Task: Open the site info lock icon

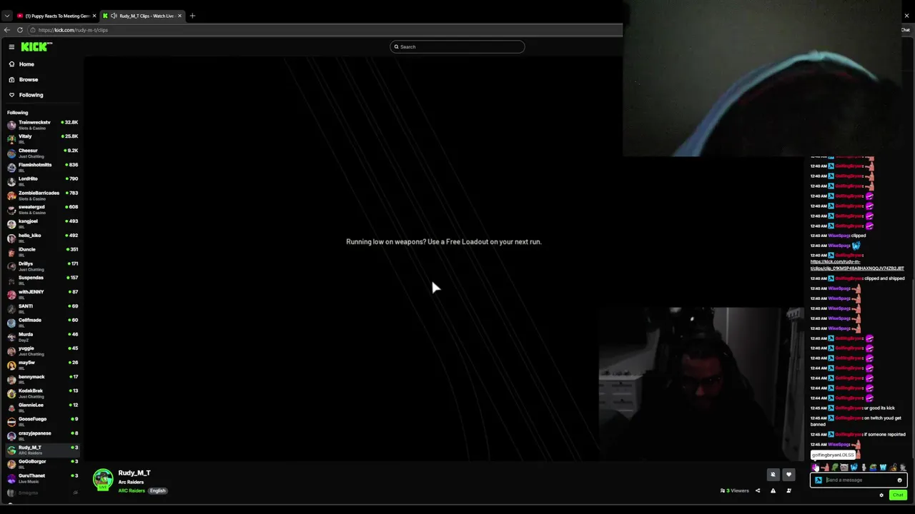Action: 32,30
